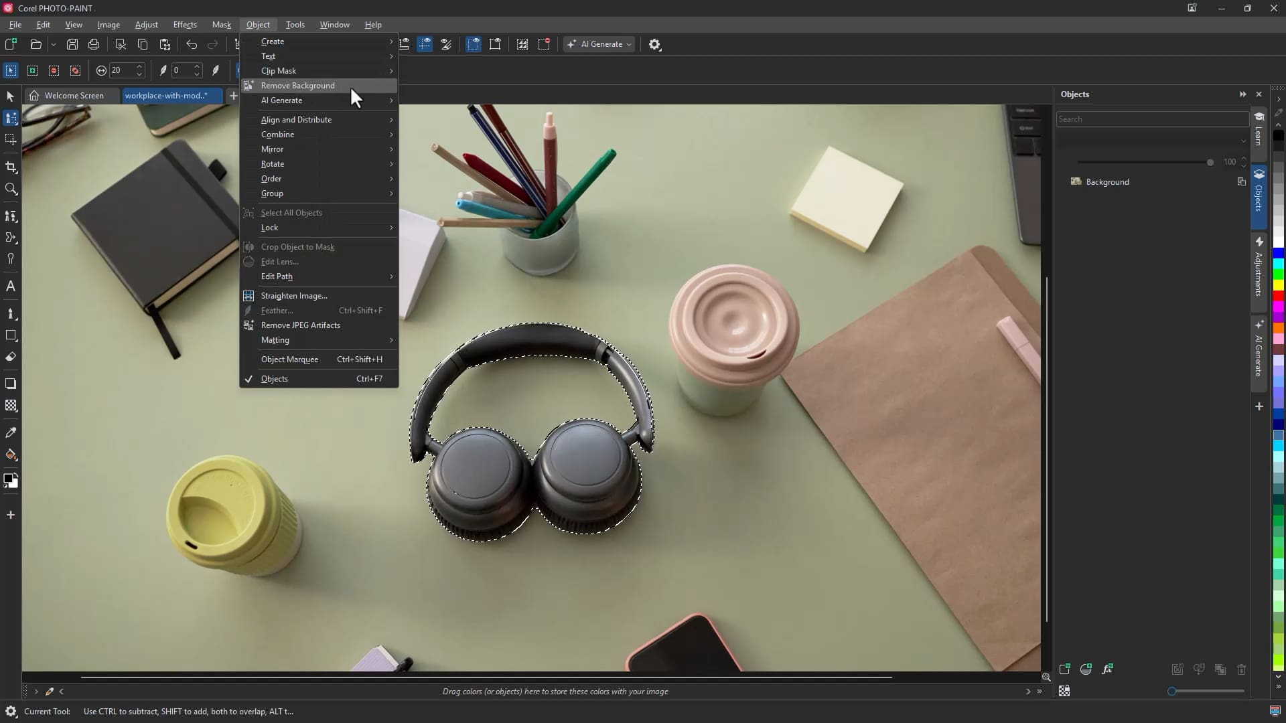The image size is (1286, 723).
Task: Click Straighten Image menu entry
Action: point(294,296)
